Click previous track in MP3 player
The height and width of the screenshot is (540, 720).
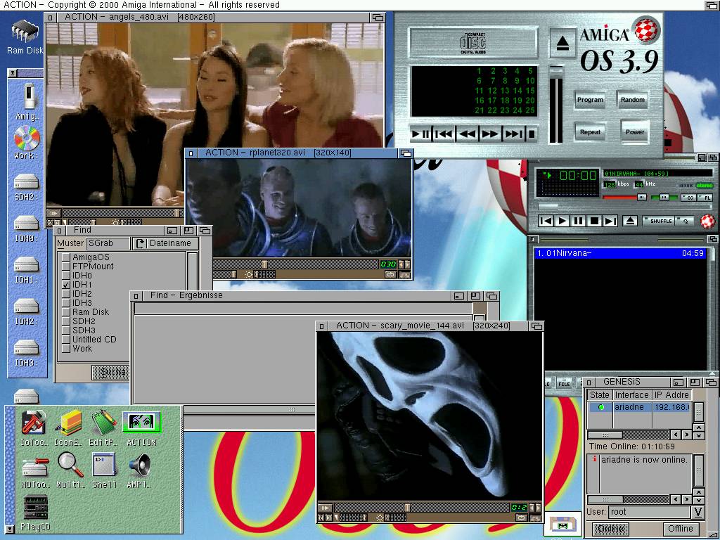[546, 221]
